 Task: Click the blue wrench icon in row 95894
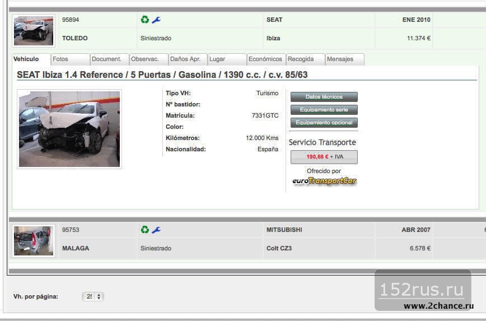coord(156,20)
